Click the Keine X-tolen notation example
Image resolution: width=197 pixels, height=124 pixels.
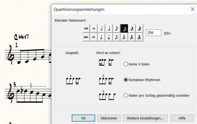(107, 62)
